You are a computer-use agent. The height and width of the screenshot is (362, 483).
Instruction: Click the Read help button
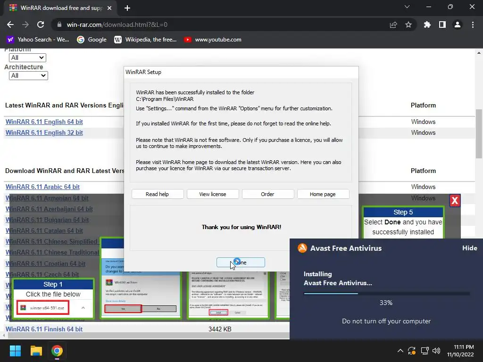coord(158,194)
